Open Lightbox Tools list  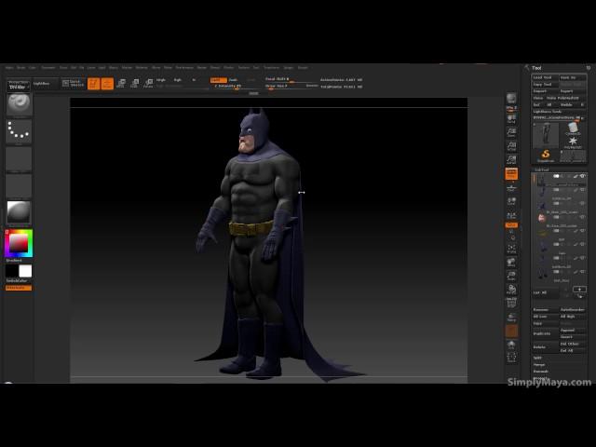pyautogui.click(x=548, y=112)
